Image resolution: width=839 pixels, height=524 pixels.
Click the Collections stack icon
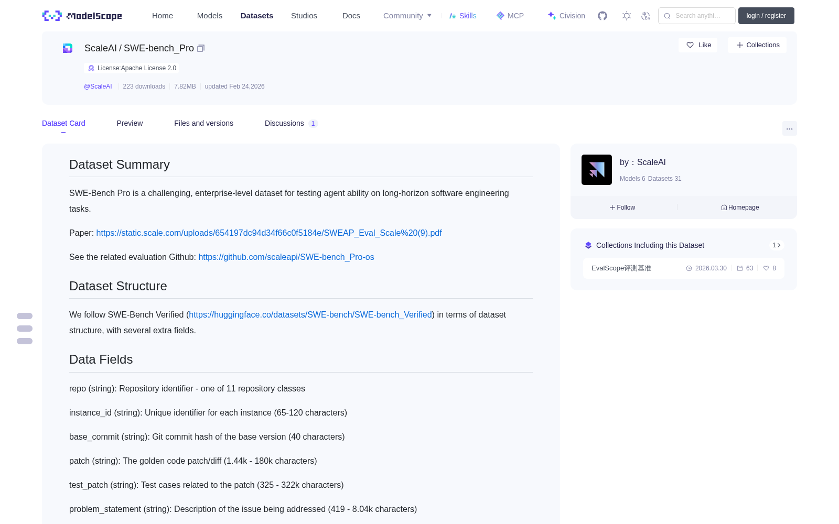point(588,245)
